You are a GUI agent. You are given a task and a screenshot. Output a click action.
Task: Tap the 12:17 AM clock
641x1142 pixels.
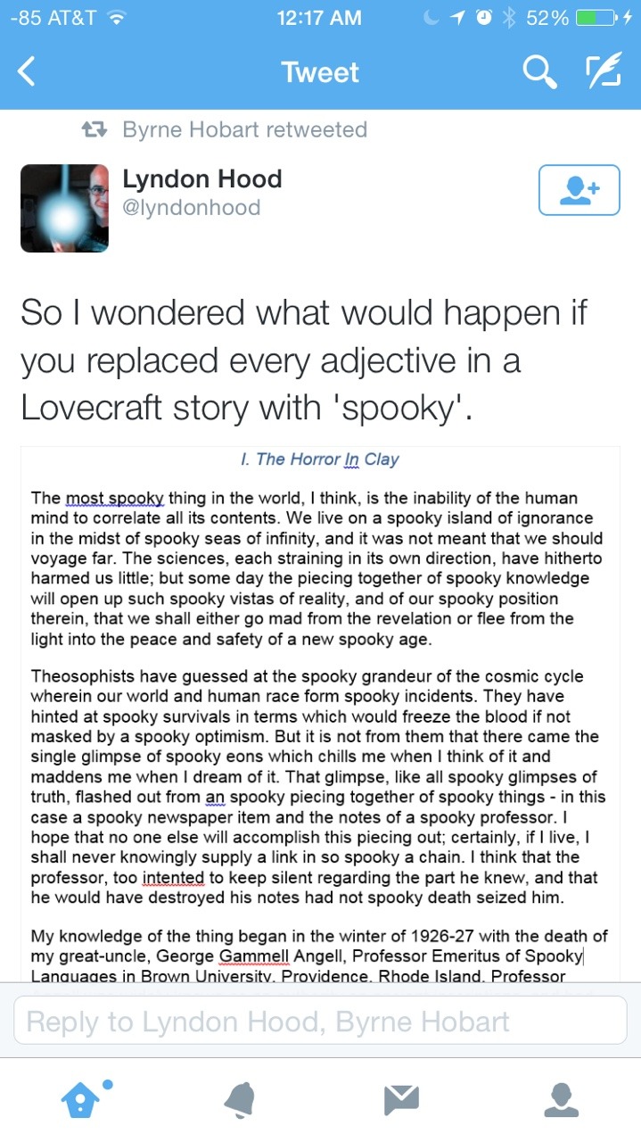point(320,18)
